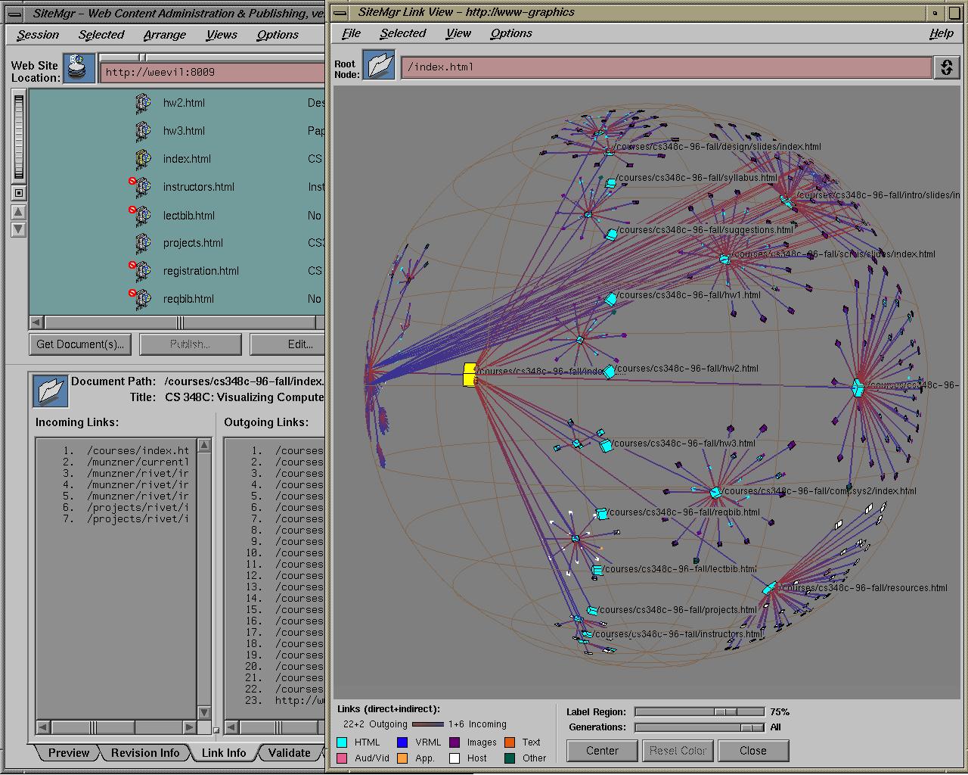Open the Arrange menu
968x775 pixels.
click(164, 35)
